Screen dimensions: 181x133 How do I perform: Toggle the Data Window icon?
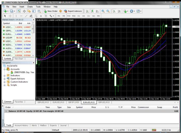pos(24,11)
